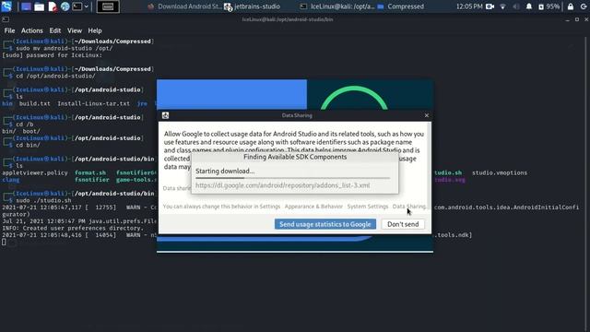Click 'format.sh' in terminal listing
Screen dimensions: 590x332
tap(90, 172)
